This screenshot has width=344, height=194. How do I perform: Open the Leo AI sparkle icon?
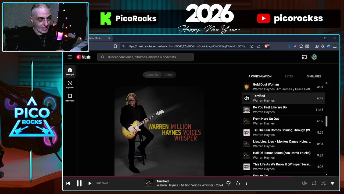323,46
